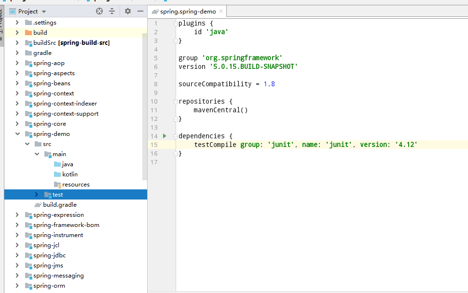Image resolution: width=468 pixels, height=293 pixels.
Task: Click line number 8 in the gutter
Action: 156,84
